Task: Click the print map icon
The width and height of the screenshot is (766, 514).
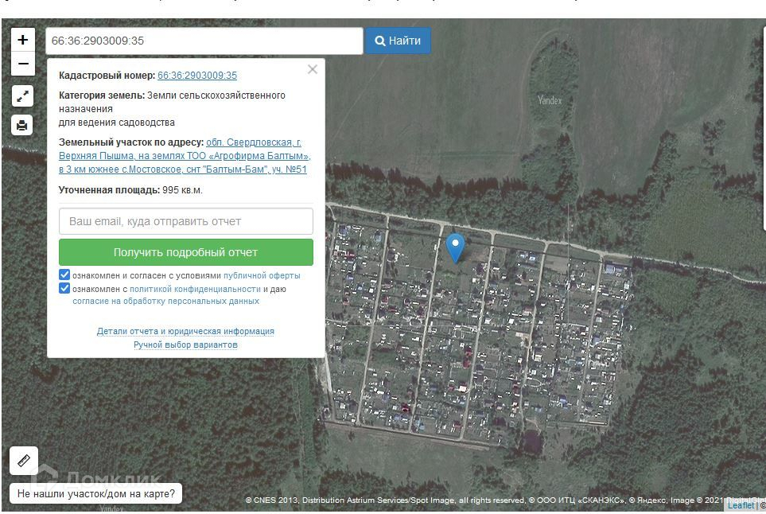Action: (22, 125)
